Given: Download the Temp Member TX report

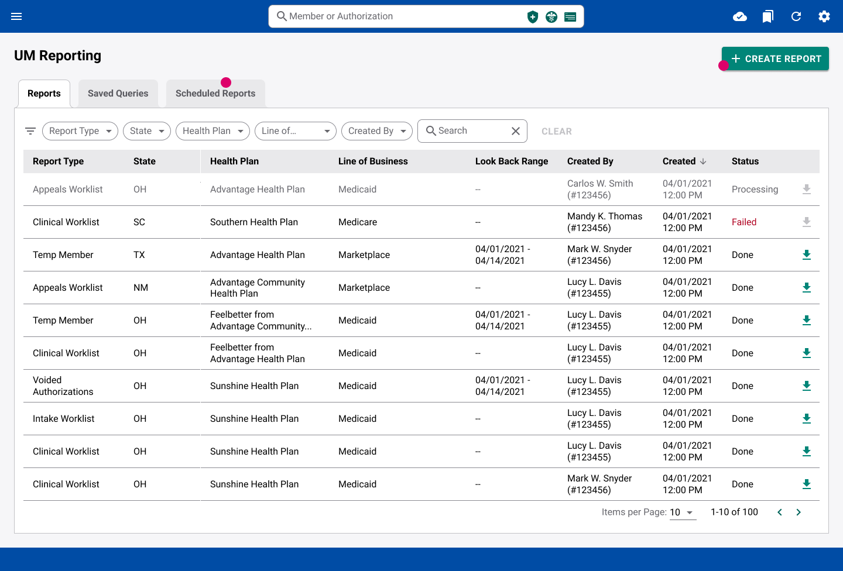Looking at the screenshot, I should pos(807,255).
